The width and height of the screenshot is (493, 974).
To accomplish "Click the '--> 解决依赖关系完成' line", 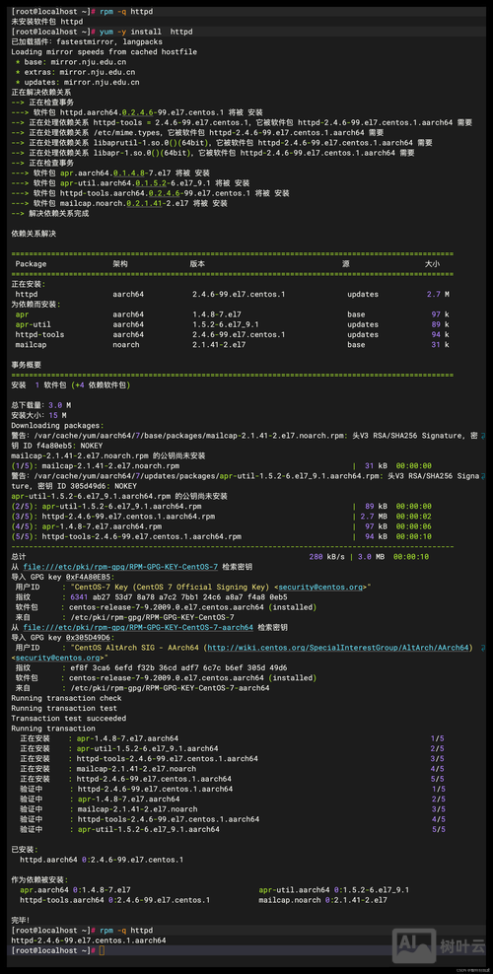I will 50,213.
